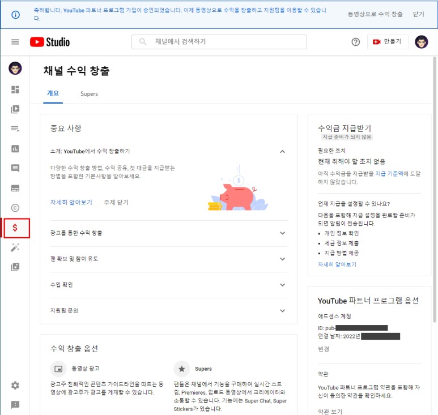Click the 만들기 create button
This screenshot has width=438, height=415.
coord(388,42)
